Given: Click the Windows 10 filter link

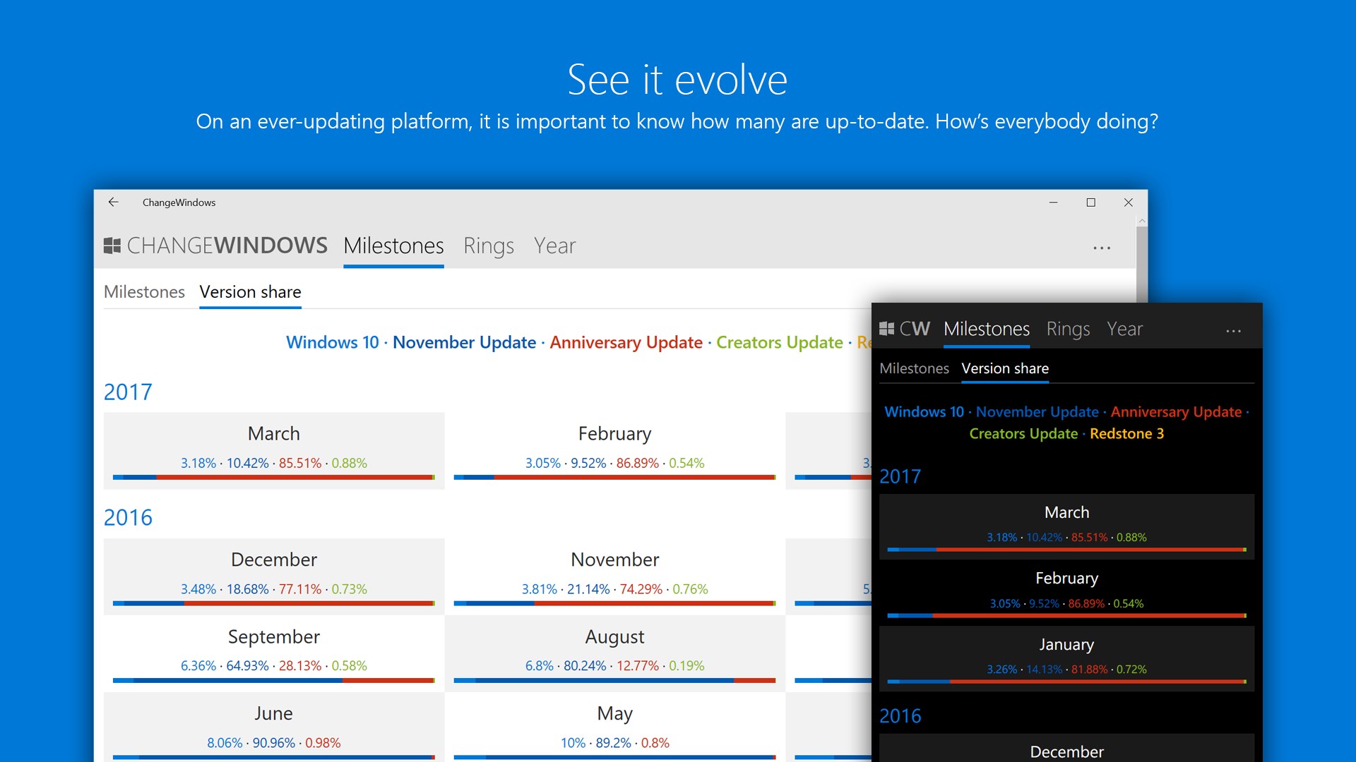Looking at the screenshot, I should [331, 342].
